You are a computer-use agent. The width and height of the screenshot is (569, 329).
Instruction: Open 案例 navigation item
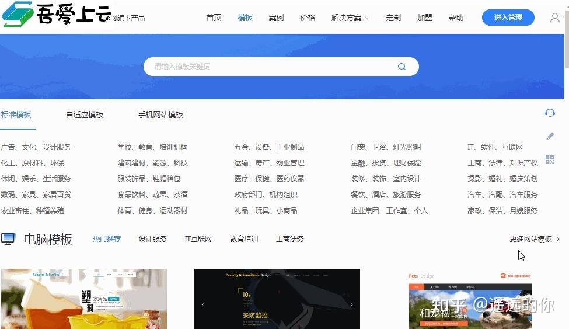tap(276, 18)
